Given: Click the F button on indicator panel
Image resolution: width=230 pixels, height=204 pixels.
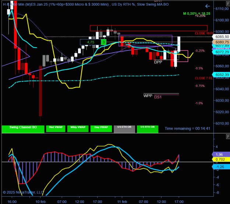Looking at the screenshot, I should (x=228, y=137).
